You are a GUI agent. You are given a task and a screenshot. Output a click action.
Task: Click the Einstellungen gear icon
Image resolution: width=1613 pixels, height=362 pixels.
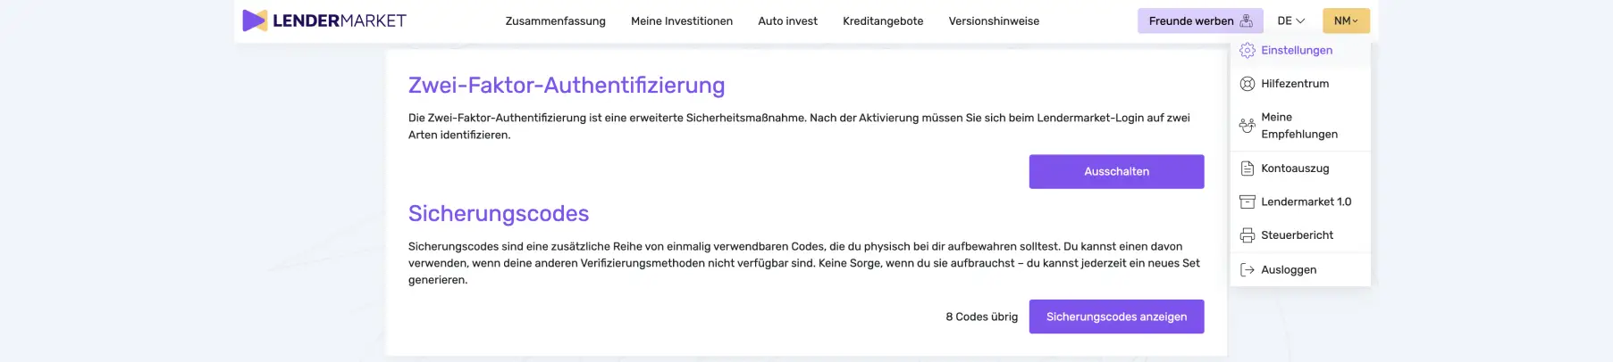(1248, 51)
